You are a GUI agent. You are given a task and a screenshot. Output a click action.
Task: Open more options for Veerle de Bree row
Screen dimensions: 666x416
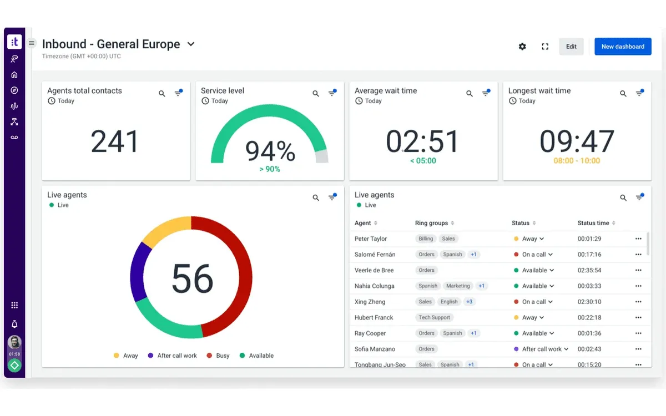pyautogui.click(x=638, y=270)
